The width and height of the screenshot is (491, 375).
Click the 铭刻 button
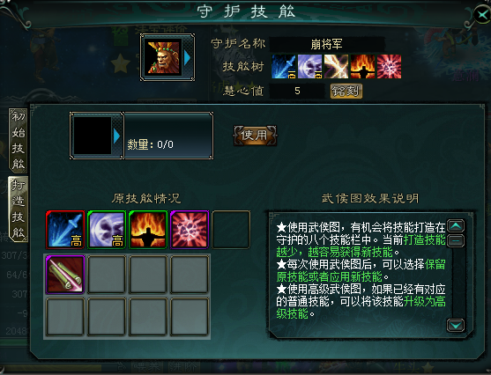click(x=346, y=91)
